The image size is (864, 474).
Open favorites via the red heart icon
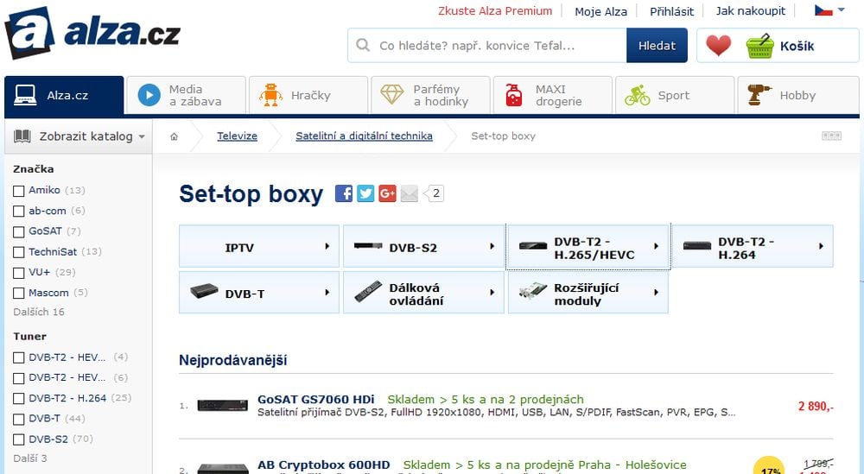[719, 46]
